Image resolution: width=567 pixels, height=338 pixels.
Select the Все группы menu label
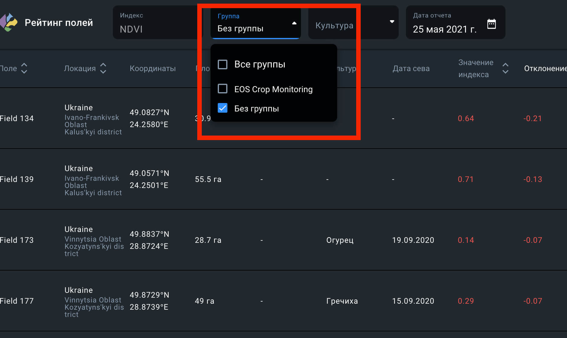coord(259,64)
